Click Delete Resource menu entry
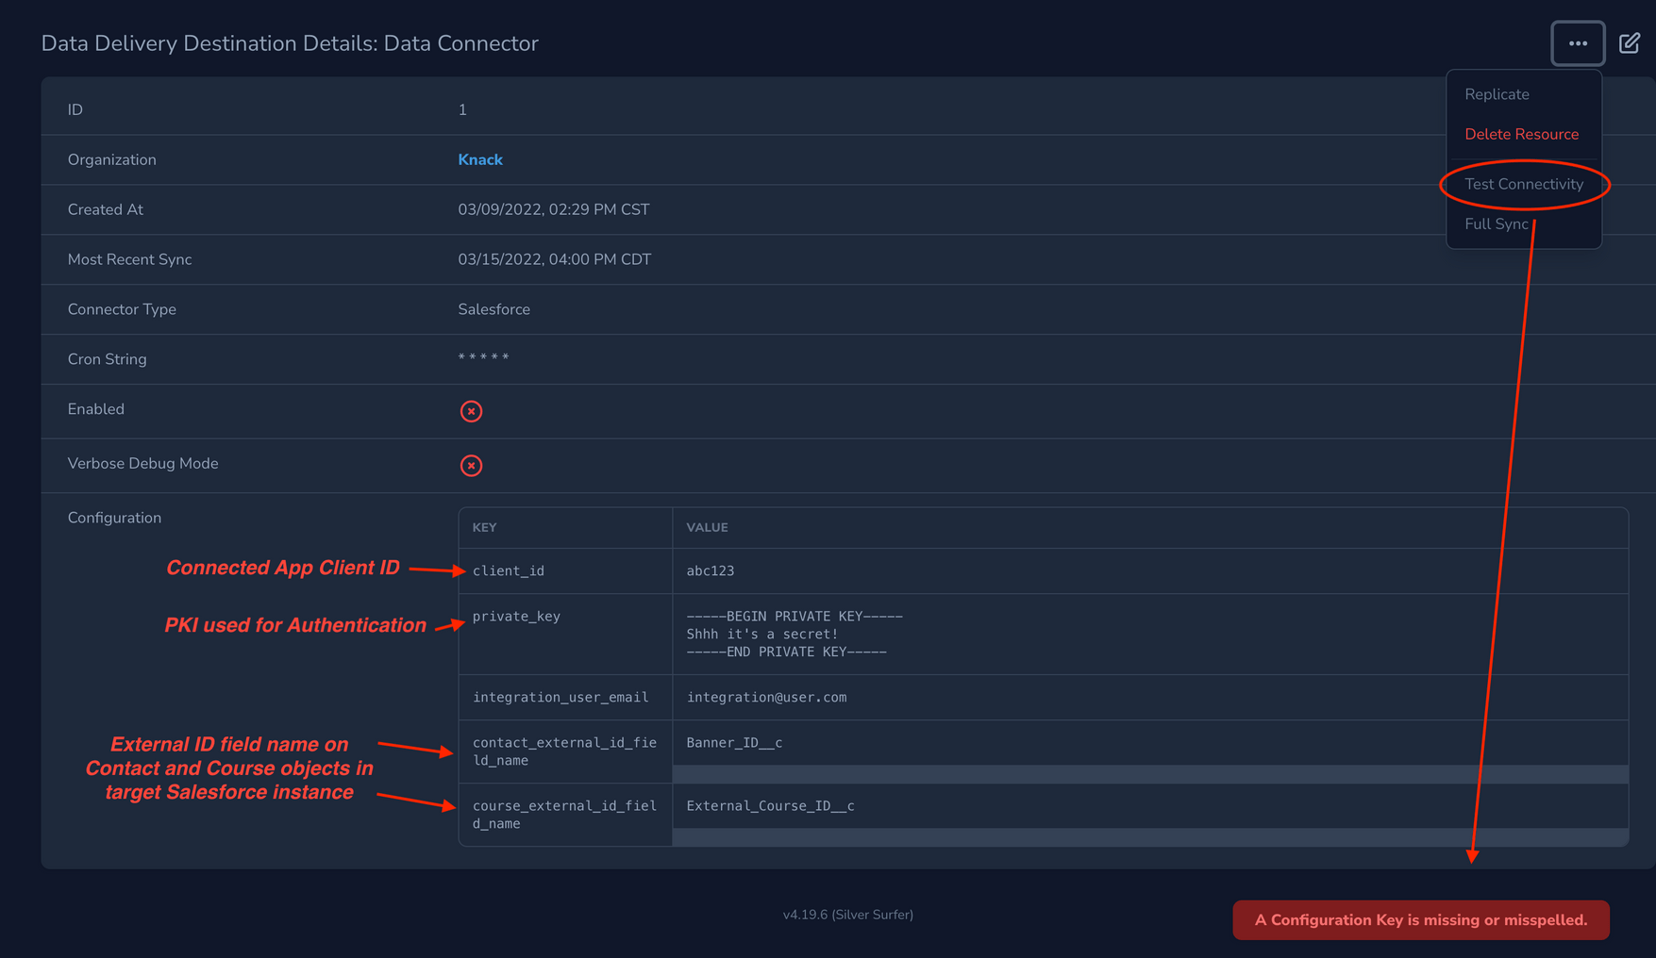 click(1521, 134)
